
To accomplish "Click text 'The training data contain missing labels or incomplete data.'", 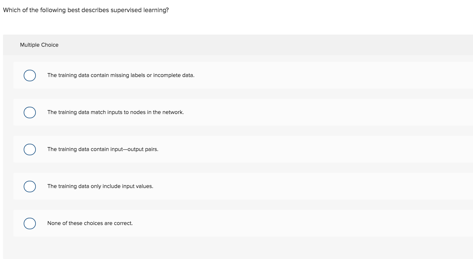I will [x=121, y=75].
